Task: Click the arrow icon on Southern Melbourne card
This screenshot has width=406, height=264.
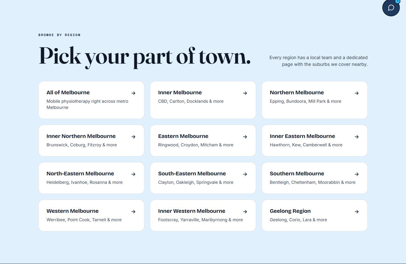Action: (357, 174)
